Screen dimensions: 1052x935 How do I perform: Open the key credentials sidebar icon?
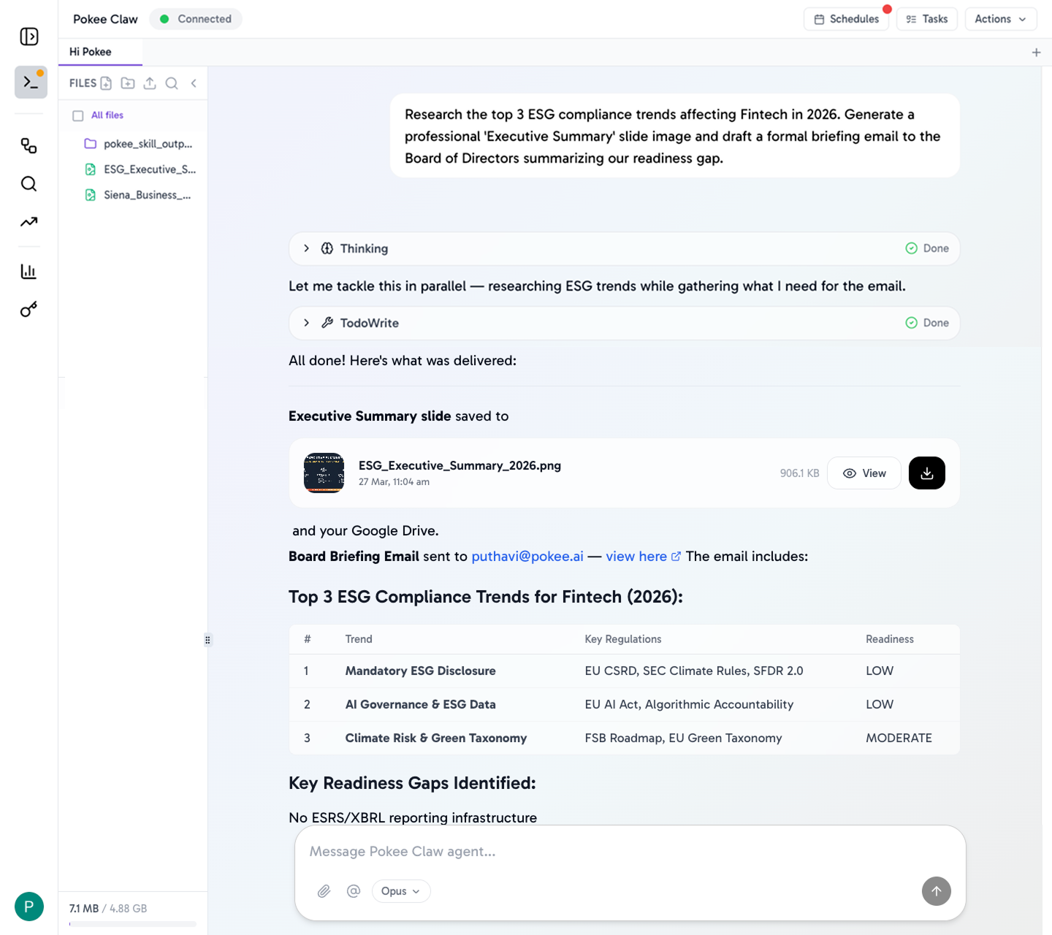[28, 310]
